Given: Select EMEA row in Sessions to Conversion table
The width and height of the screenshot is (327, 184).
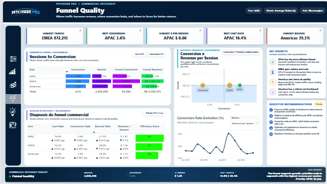Looking at the screenshot, I should 97,81.
